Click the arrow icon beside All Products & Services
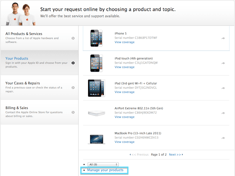 (x=73, y=38)
